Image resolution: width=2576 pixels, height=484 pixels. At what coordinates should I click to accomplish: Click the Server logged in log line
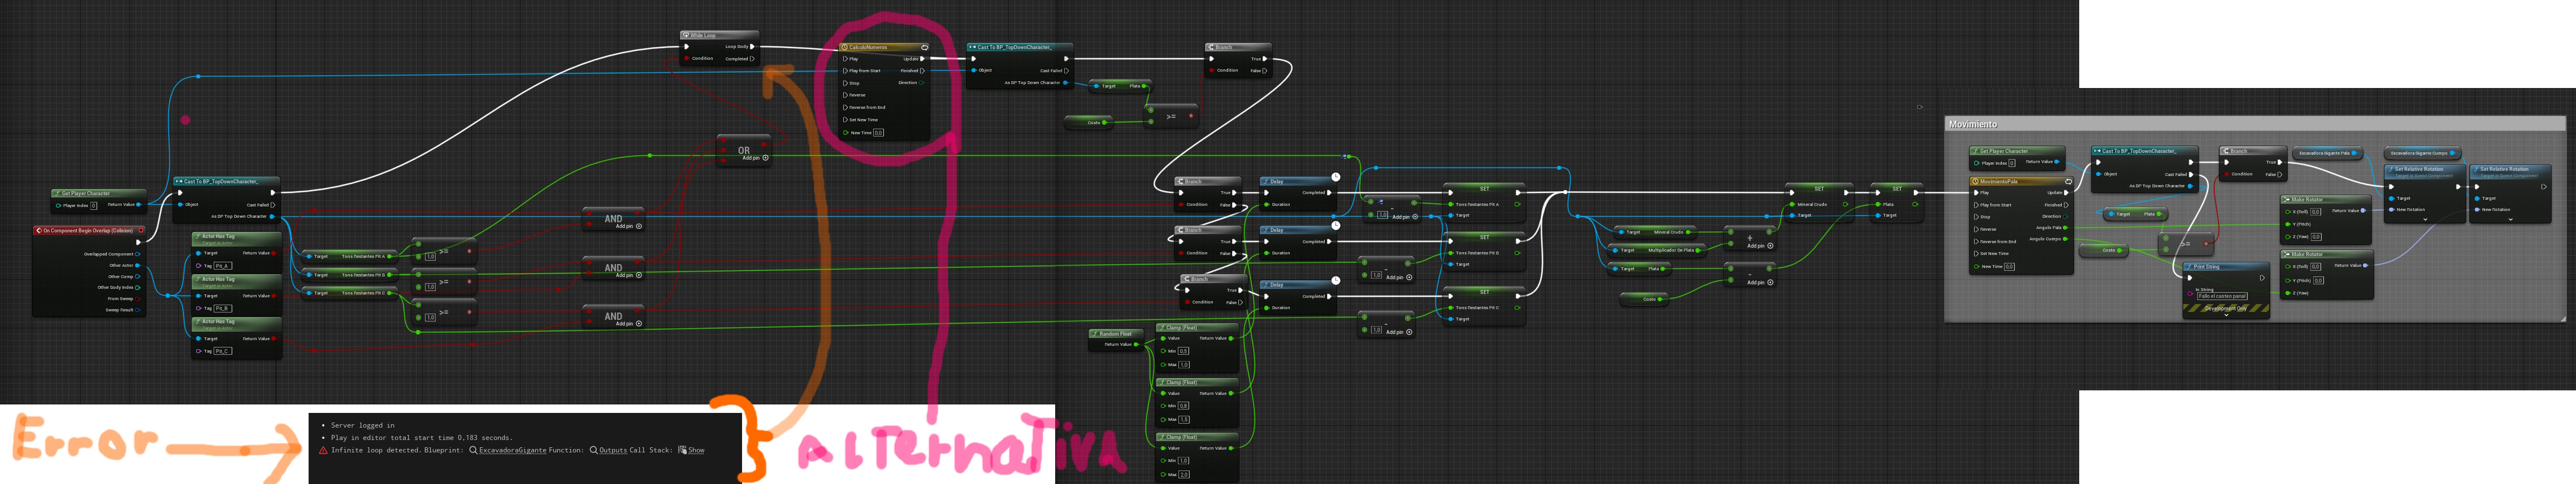click(x=362, y=425)
